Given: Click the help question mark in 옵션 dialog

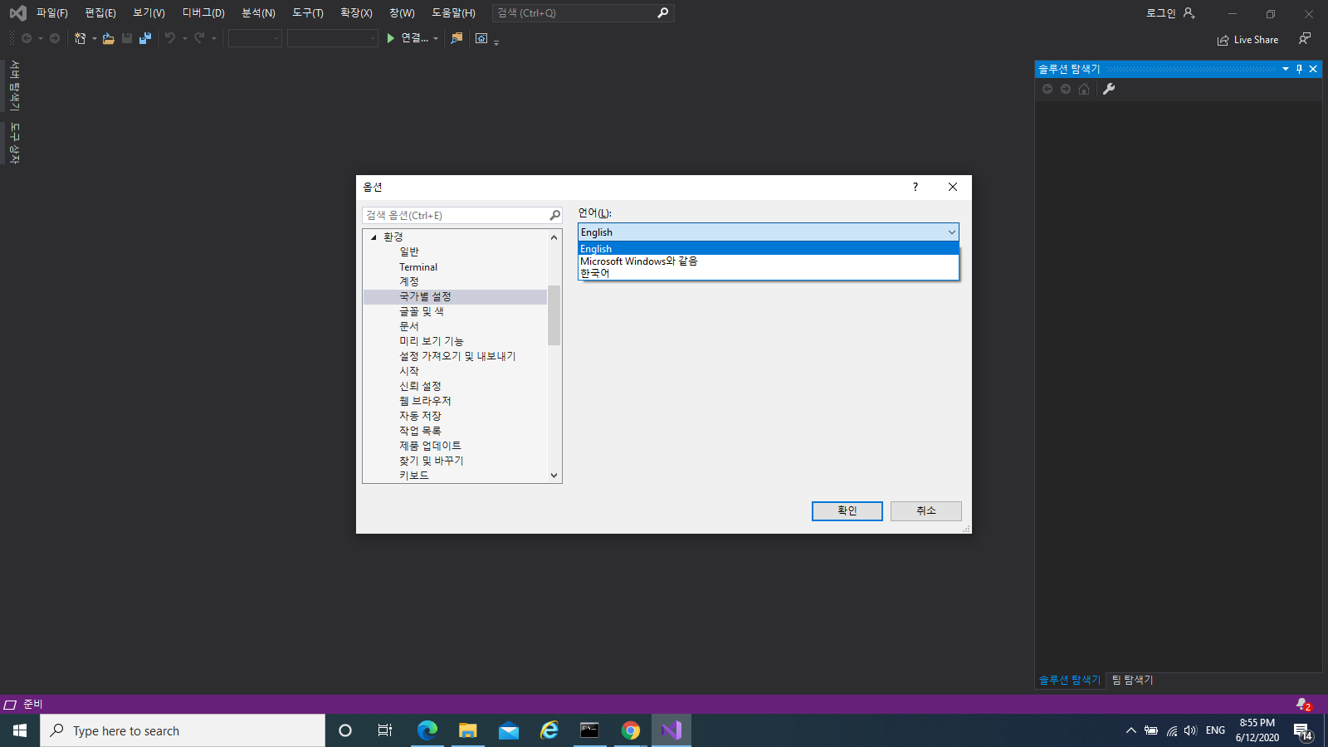Looking at the screenshot, I should 915,187.
